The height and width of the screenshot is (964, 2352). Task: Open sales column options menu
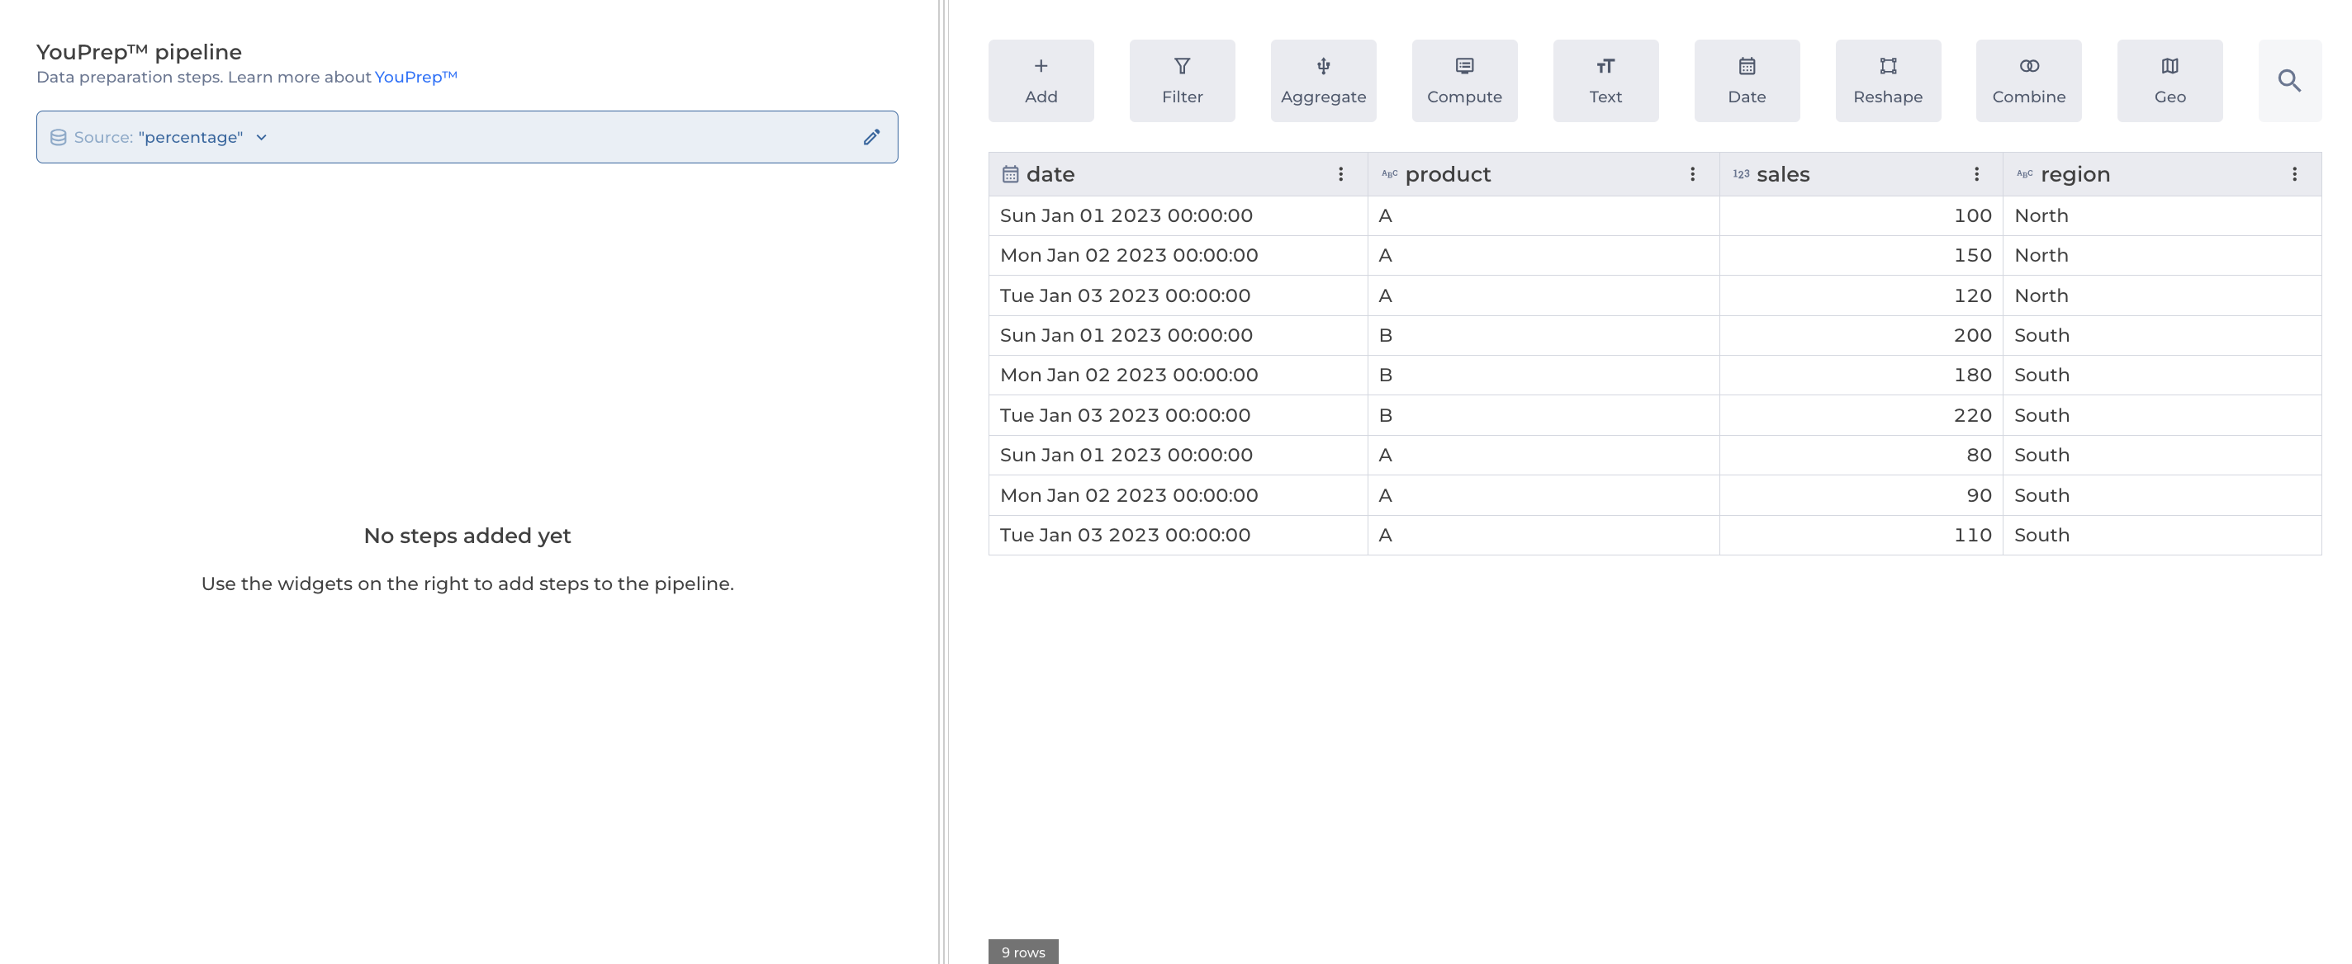pyautogui.click(x=1975, y=174)
